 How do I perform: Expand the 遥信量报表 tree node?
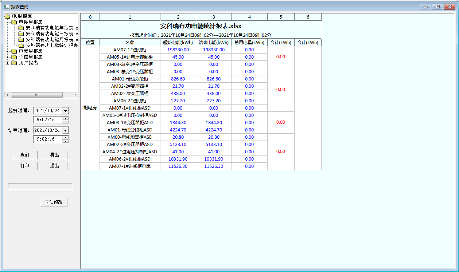(x=7, y=57)
